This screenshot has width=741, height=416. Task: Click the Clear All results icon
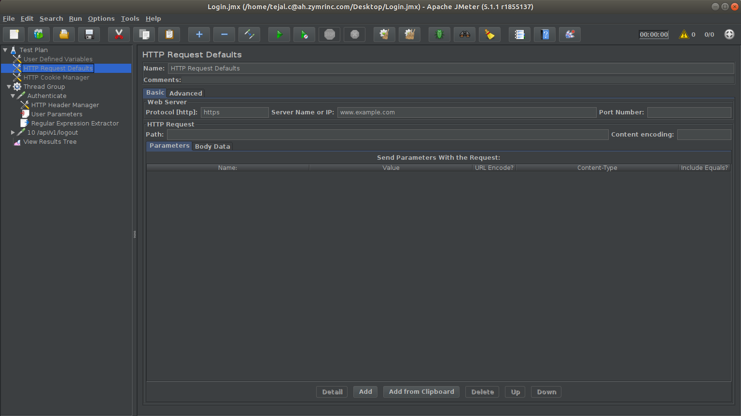click(x=410, y=34)
